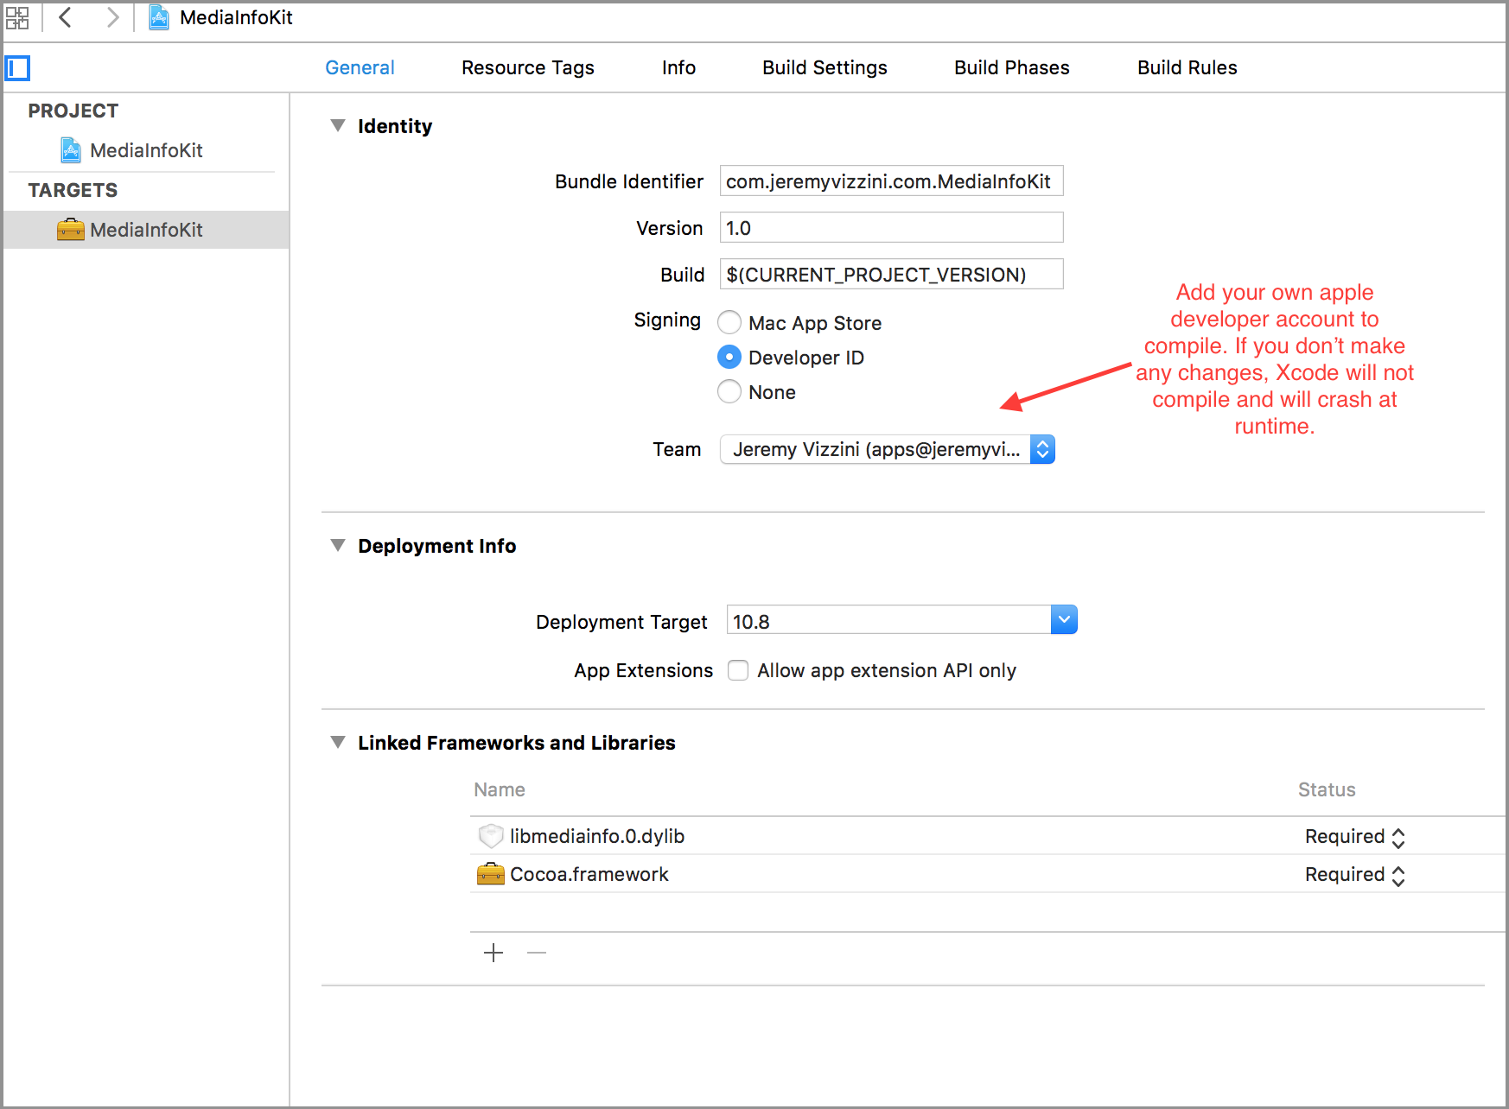The image size is (1509, 1109).
Task: Select MediaInfoKit under TARGETS
Action: pyautogui.click(x=146, y=230)
